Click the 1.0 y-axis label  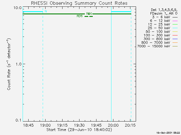tap(19, 64)
